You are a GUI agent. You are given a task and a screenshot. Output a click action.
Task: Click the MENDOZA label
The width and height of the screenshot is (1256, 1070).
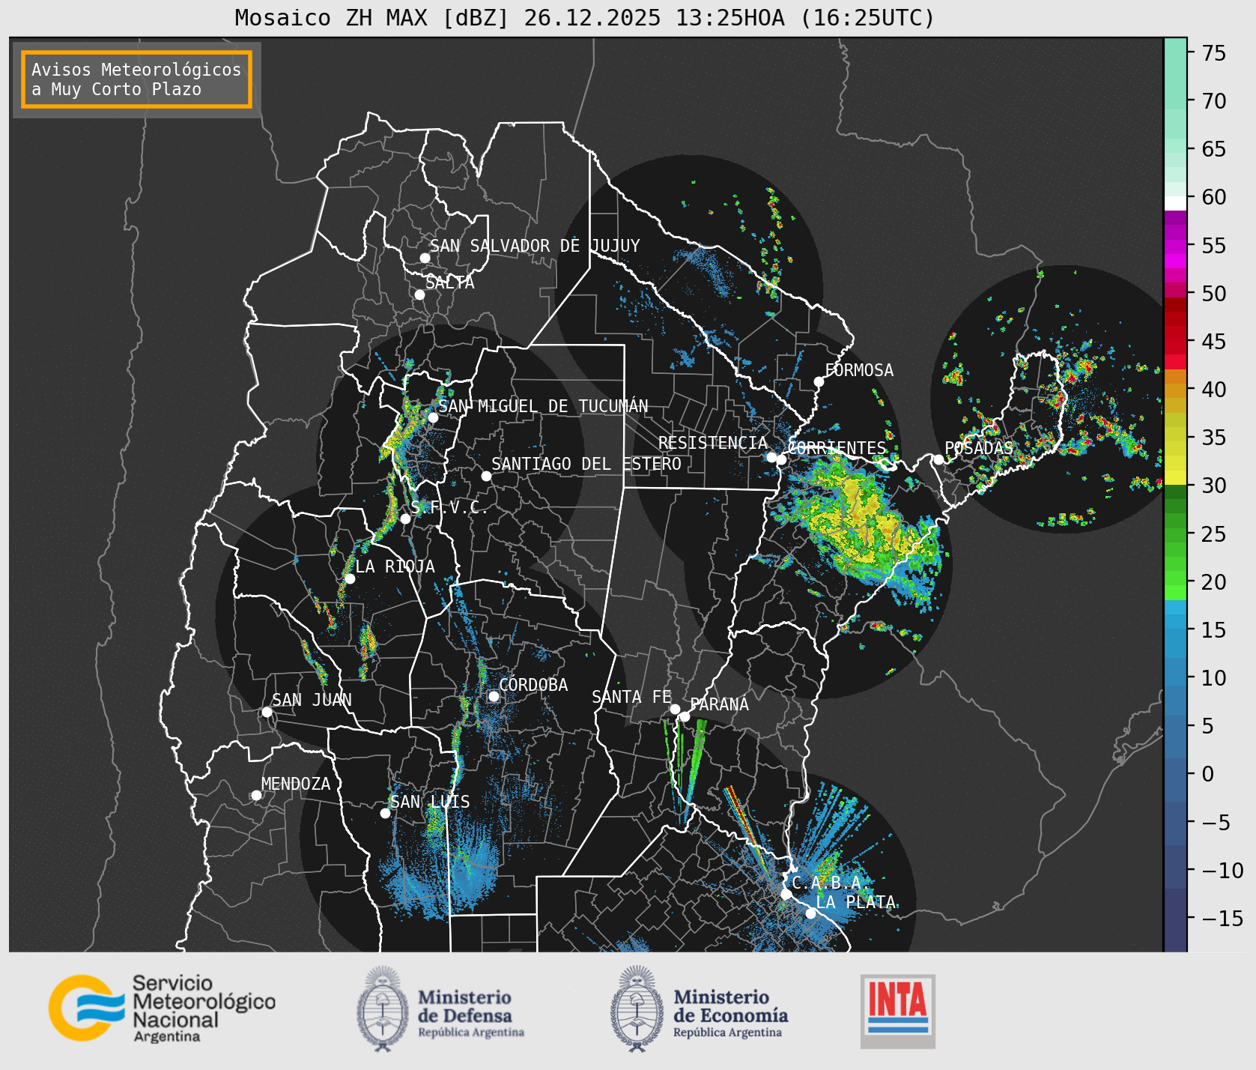pos(296,784)
